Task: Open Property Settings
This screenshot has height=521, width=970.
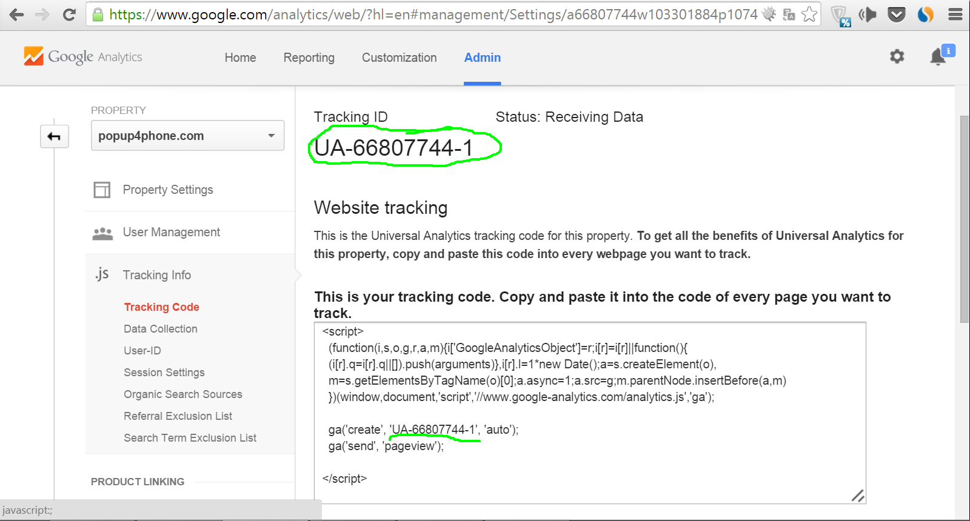Action: tap(168, 190)
